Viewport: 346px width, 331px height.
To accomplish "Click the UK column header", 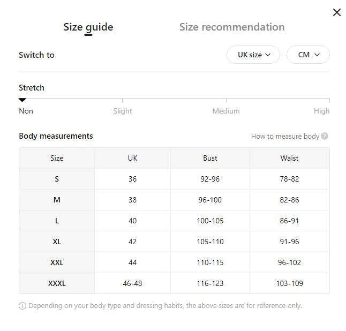I will 132,158.
